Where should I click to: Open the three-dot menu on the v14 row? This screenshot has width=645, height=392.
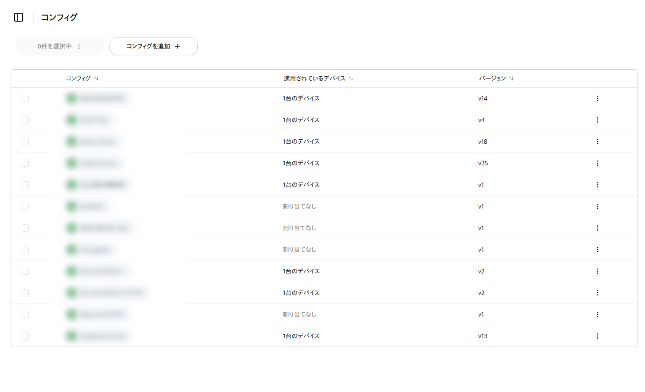(598, 98)
